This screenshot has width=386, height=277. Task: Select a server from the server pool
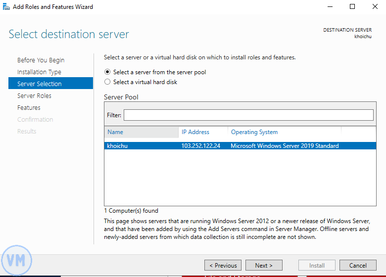[x=107, y=72]
